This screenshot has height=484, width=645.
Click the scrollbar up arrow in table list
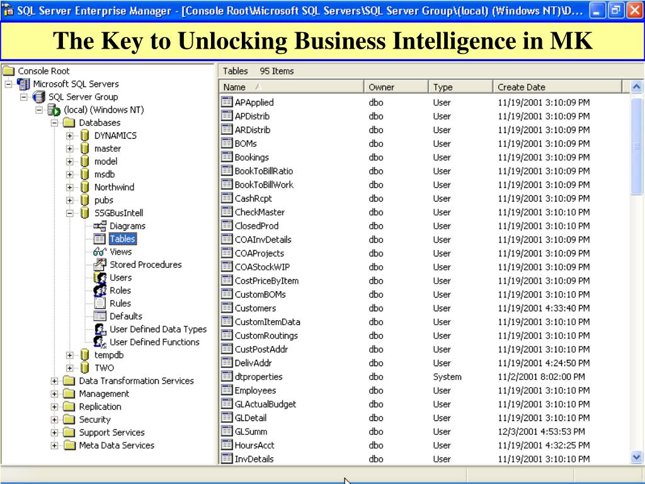(636, 87)
